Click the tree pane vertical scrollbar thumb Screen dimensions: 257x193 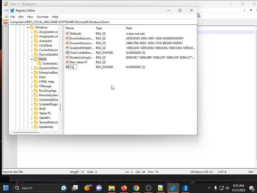(x=60, y=107)
